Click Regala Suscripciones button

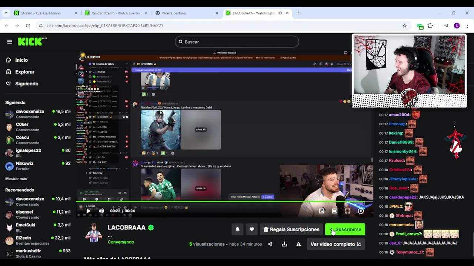[291, 229]
